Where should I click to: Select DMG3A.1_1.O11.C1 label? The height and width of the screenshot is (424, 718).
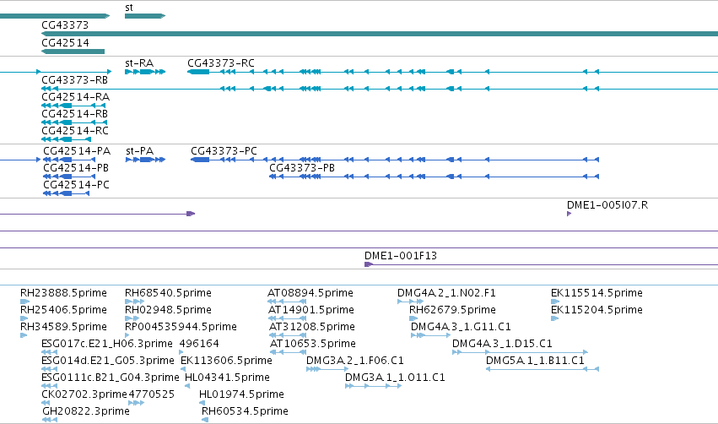[395, 378]
